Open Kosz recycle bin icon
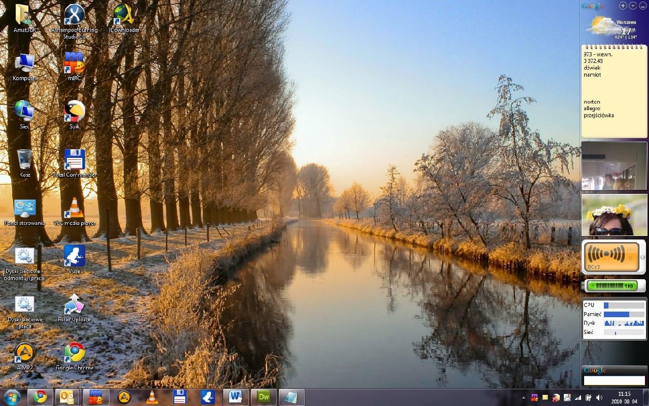 (24, 160)
